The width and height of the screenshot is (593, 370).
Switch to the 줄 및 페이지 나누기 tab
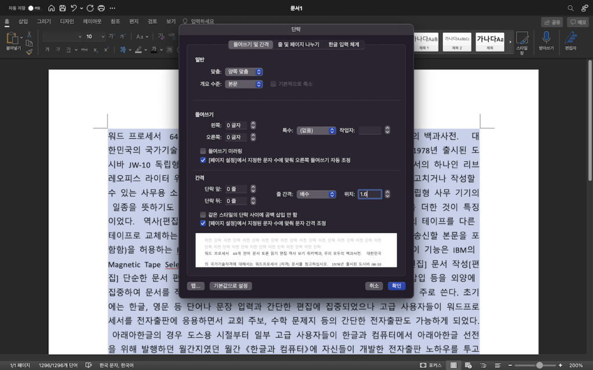pyautogui.click(x=298, y=45)
